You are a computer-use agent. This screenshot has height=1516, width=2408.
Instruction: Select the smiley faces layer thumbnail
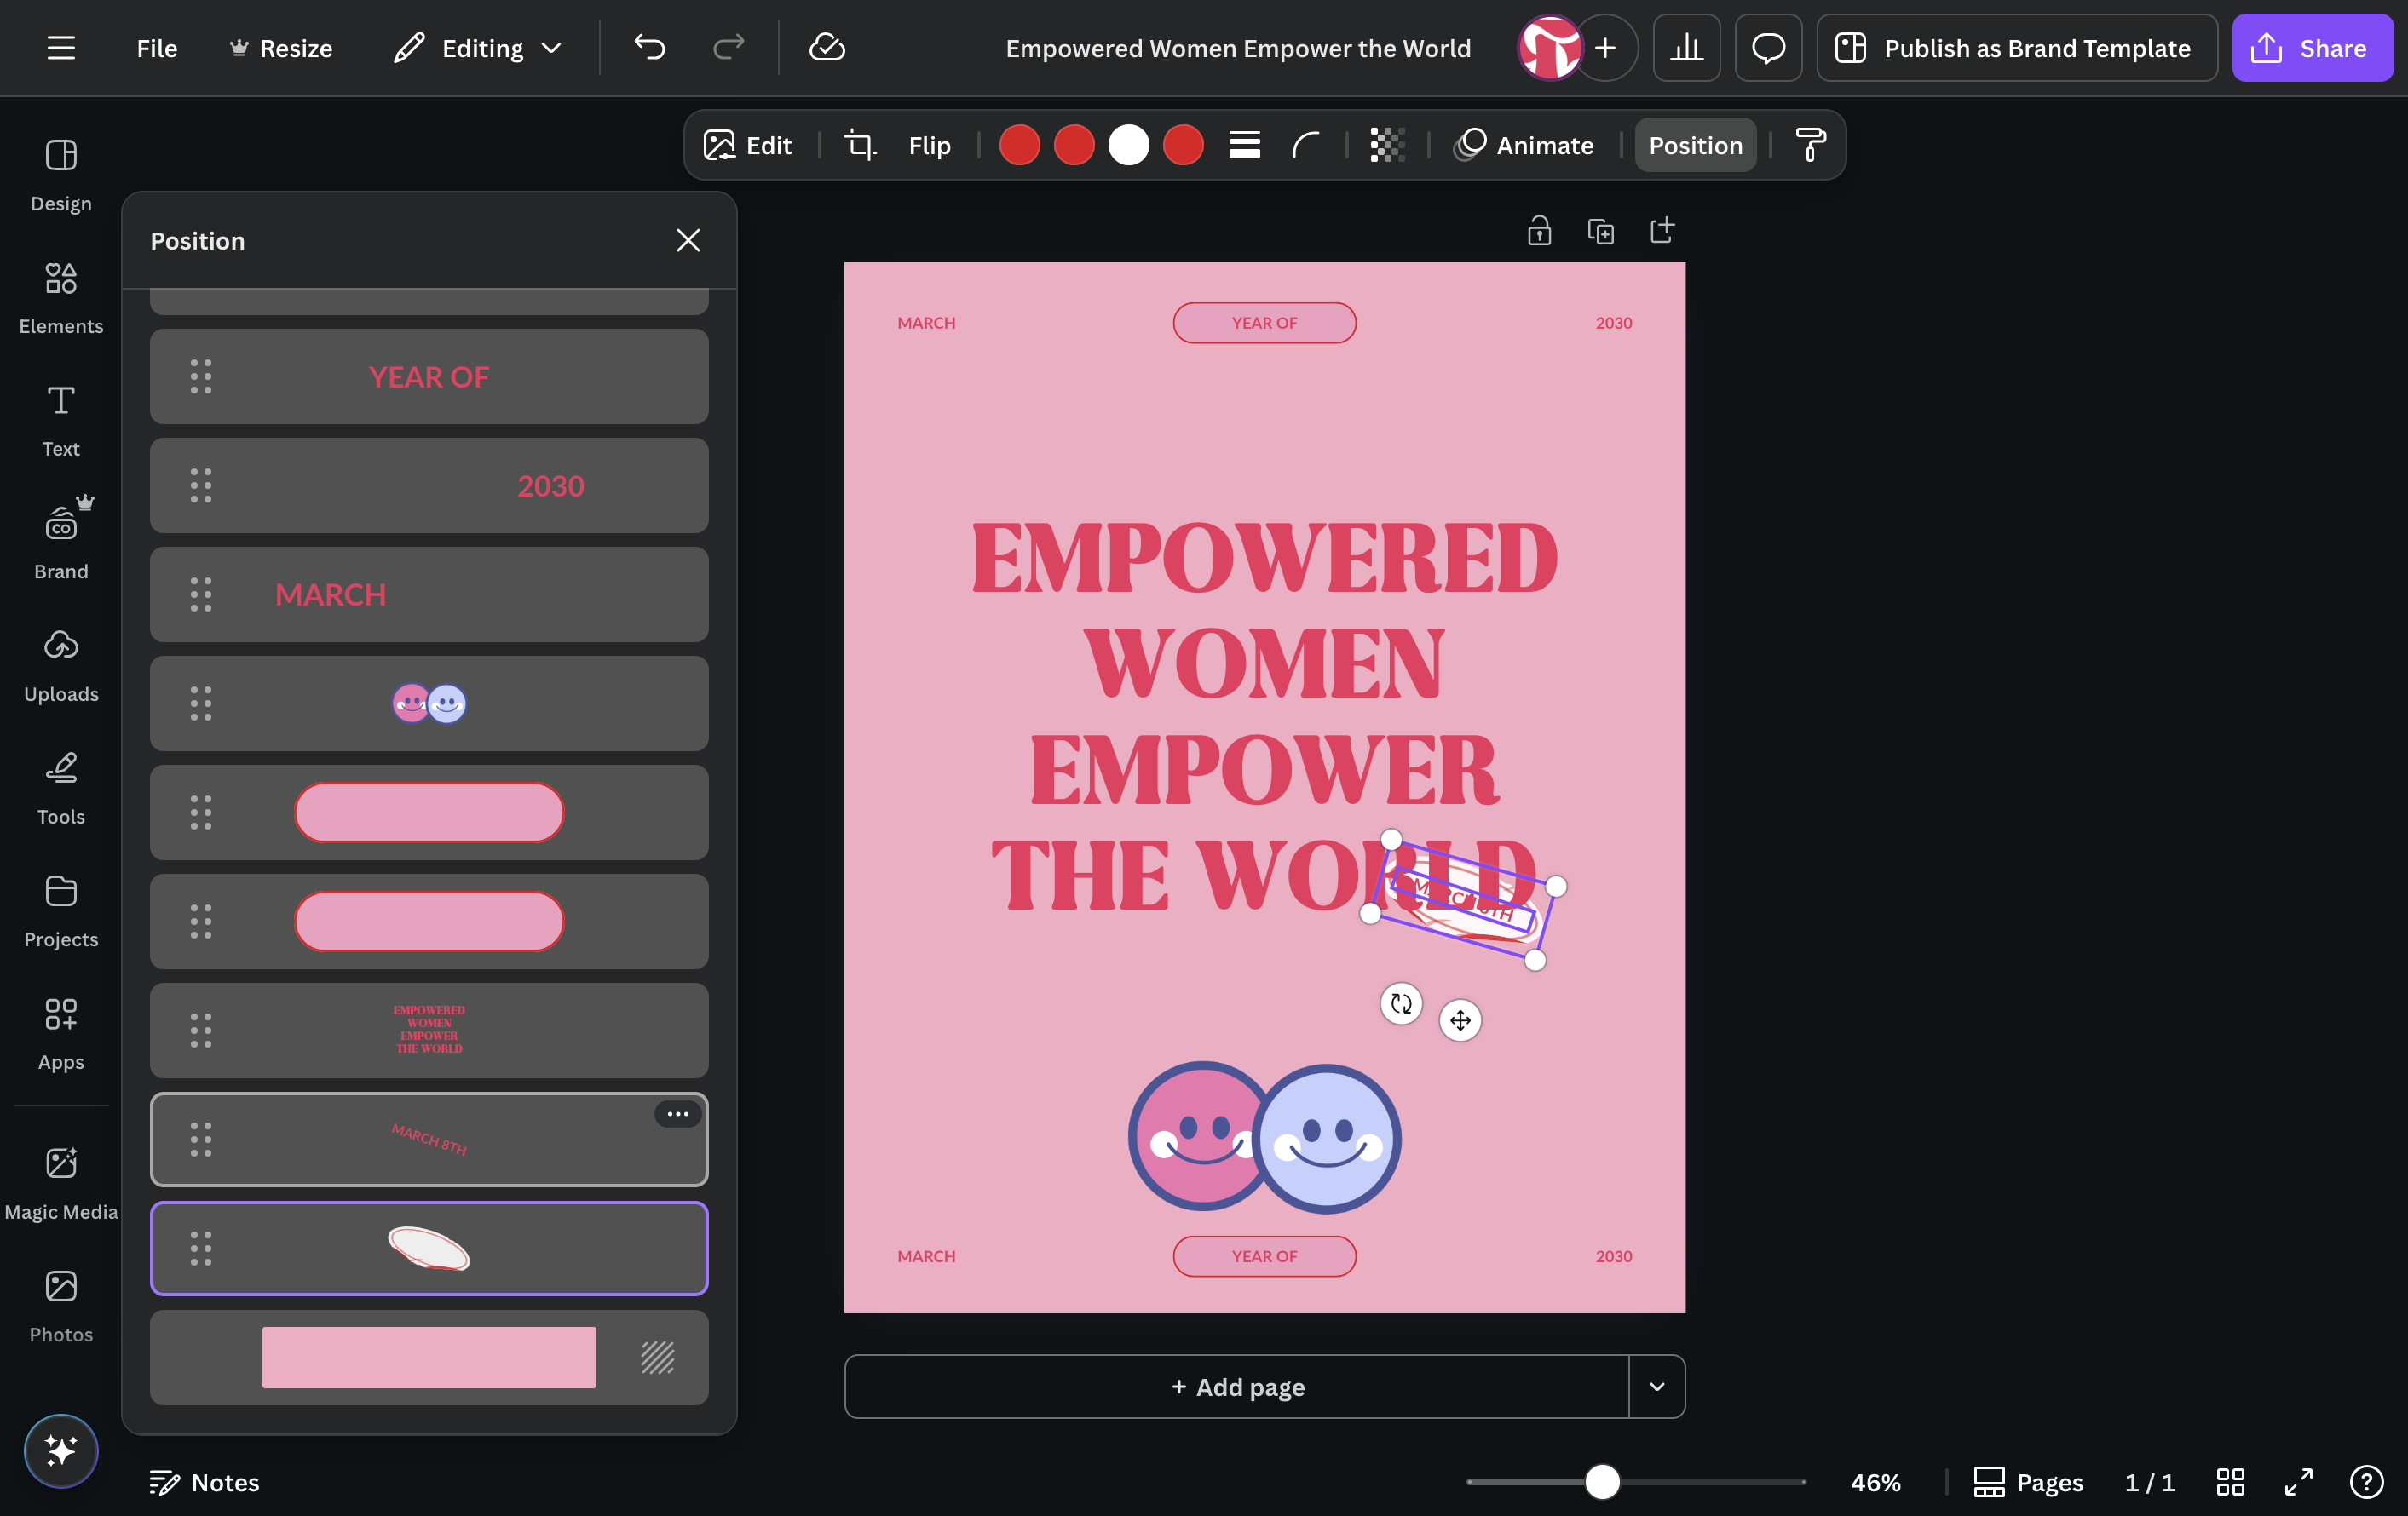(x=429, y=703)
